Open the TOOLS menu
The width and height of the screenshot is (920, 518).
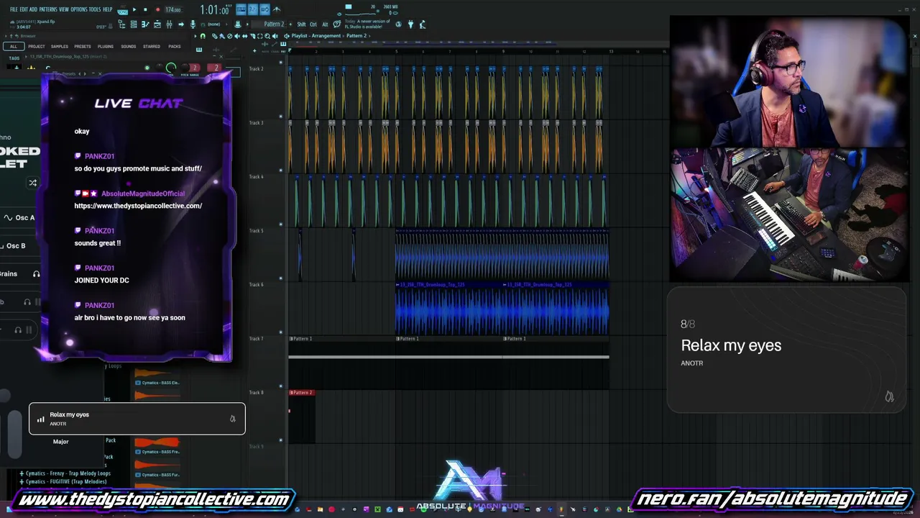coord(95,9)
